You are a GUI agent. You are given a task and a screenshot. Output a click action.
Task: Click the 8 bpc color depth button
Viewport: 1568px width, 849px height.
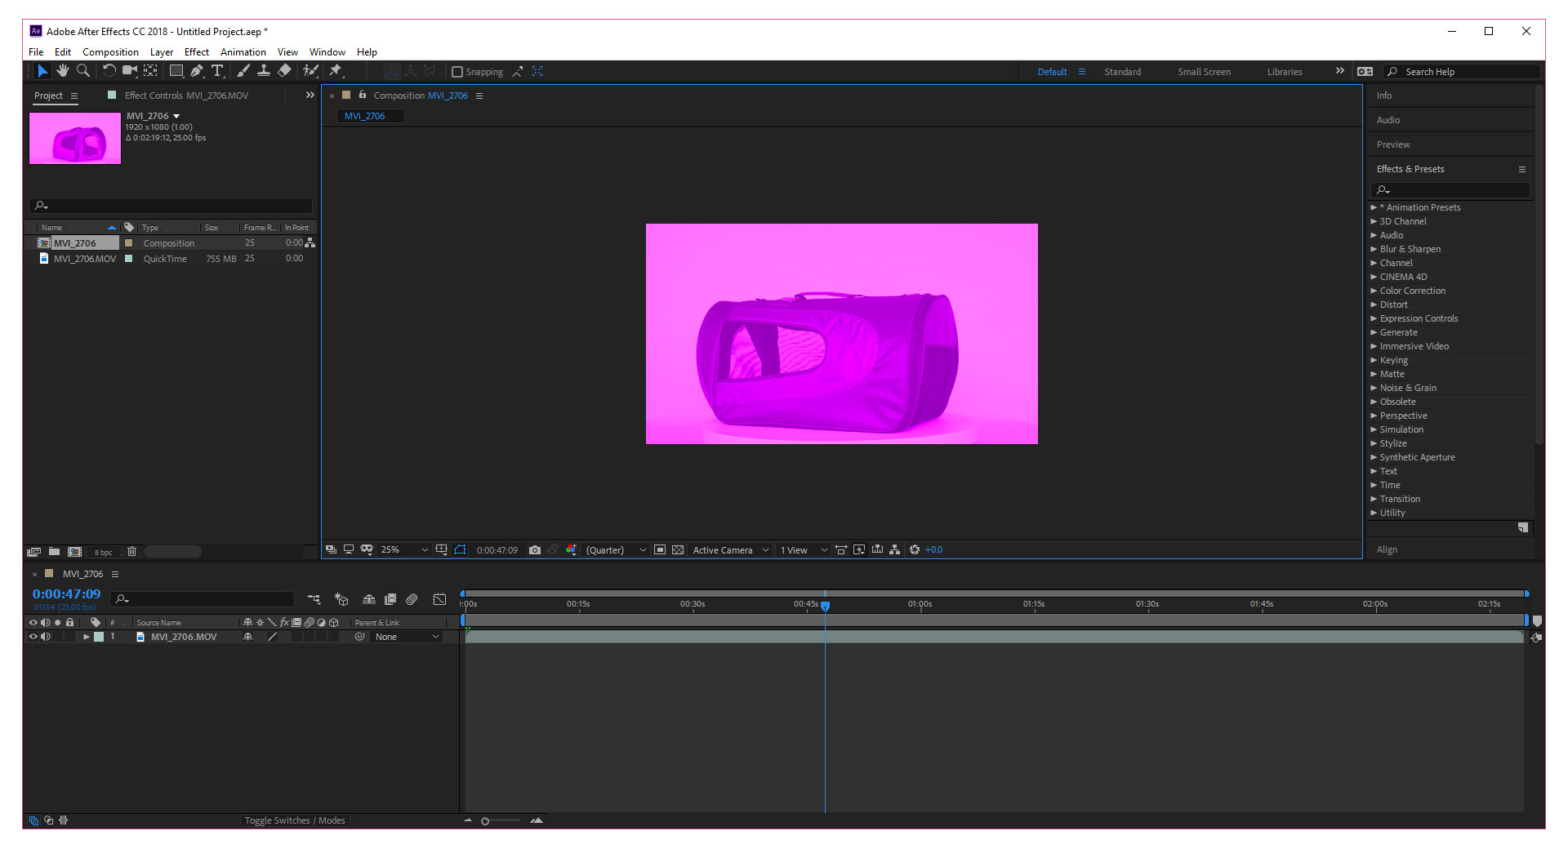[104, 553]
